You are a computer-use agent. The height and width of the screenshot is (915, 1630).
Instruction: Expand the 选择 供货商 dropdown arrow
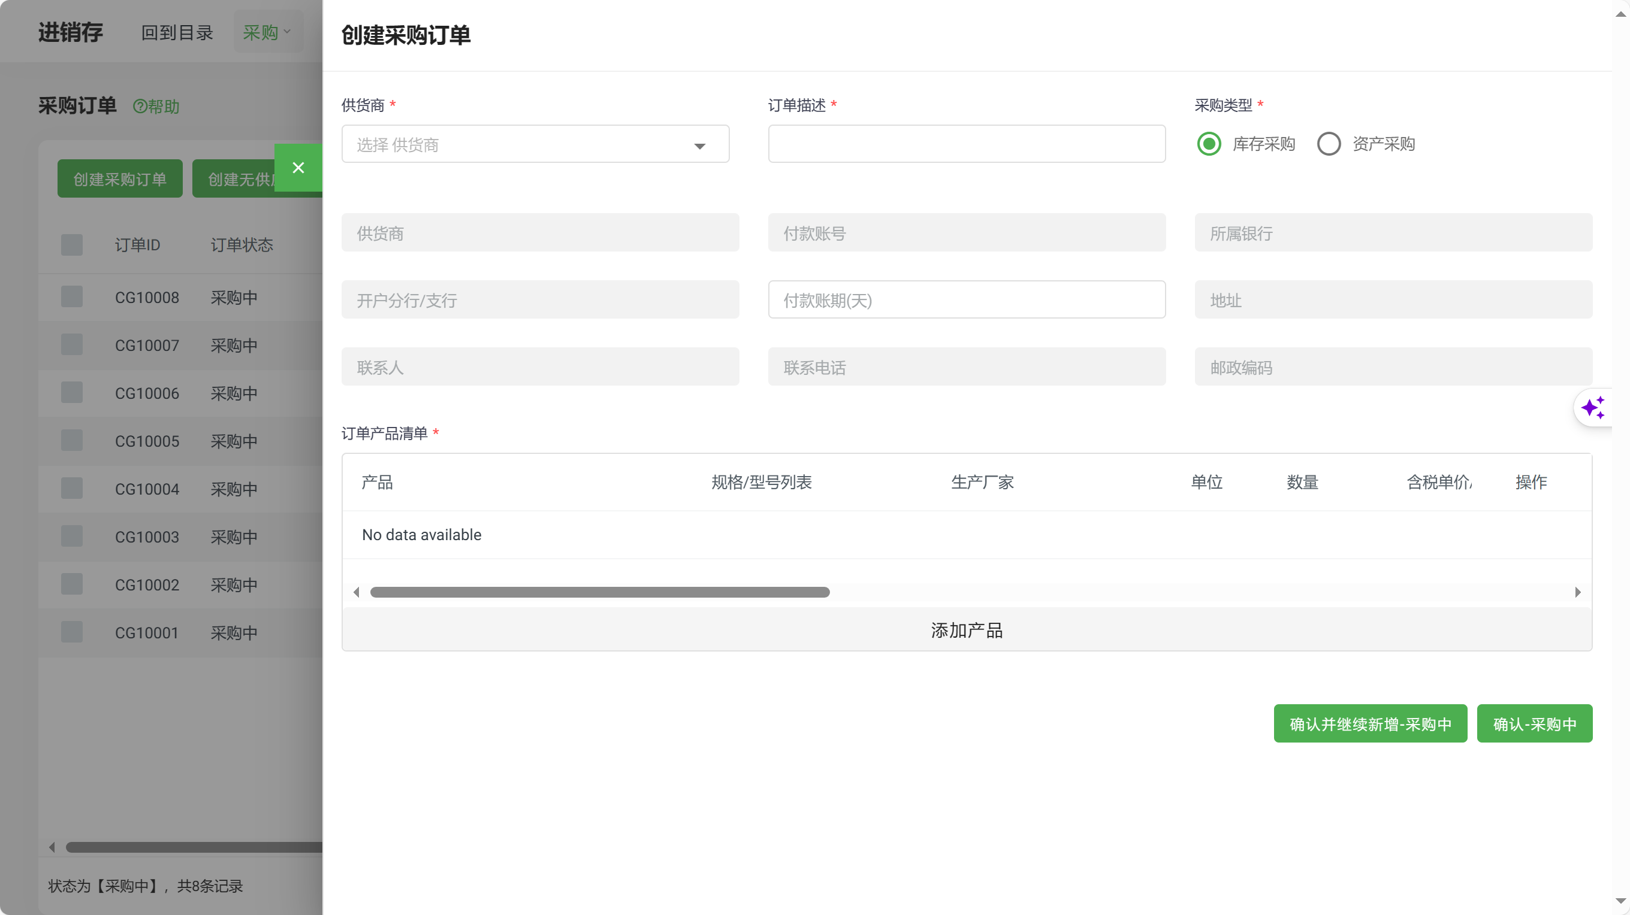pyautogui.click(x=699, y=146)
